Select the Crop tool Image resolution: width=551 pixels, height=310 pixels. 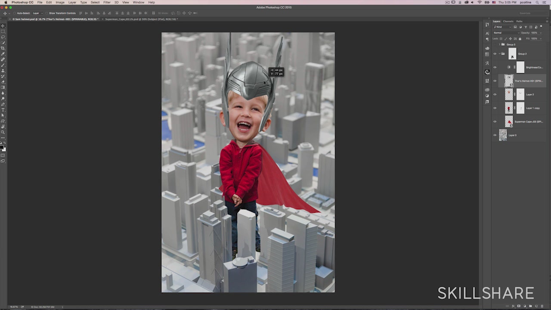pos(3,48)
